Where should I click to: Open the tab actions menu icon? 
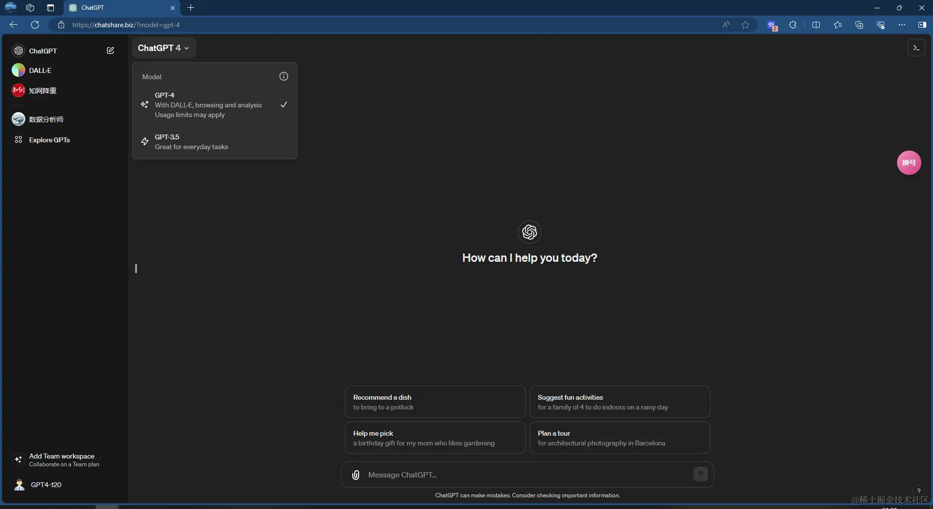51,8
